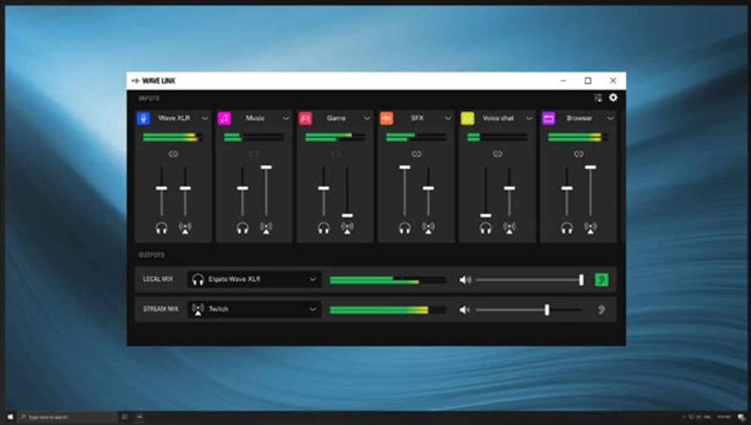Screen dimensions: 751x425
Task: Open the Elgato Wave XLR output dropdown
Action: click(254, 279)
